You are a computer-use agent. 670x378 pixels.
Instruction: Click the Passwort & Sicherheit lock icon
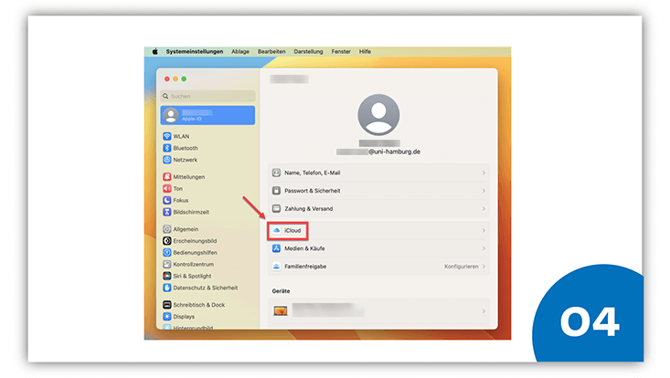pos(276,191)
